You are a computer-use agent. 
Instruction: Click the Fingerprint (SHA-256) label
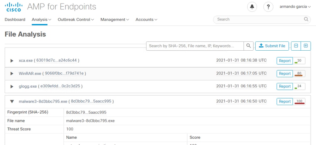pos(28,112)
